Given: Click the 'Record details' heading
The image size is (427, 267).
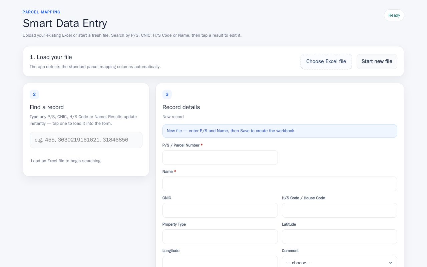Looking at the screenshot, I should click(181, 107).
